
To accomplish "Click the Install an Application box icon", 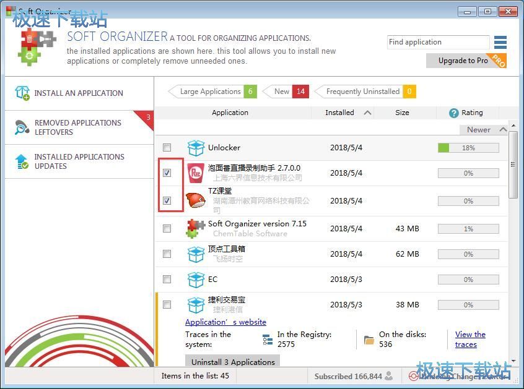I will coord(22,93).
